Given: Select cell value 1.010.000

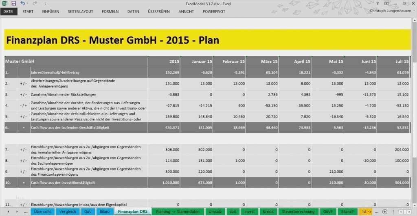Looking at the screenshot, I should coord(164,183).
